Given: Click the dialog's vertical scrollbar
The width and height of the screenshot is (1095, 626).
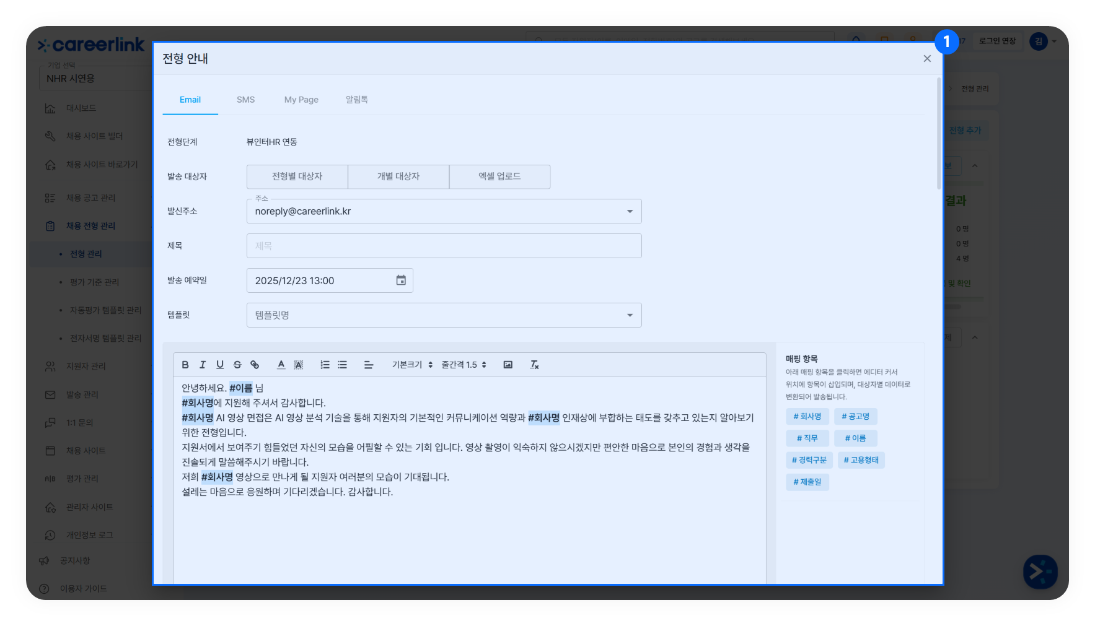Looking at the screenshot, I should click(x=939, y=133).
